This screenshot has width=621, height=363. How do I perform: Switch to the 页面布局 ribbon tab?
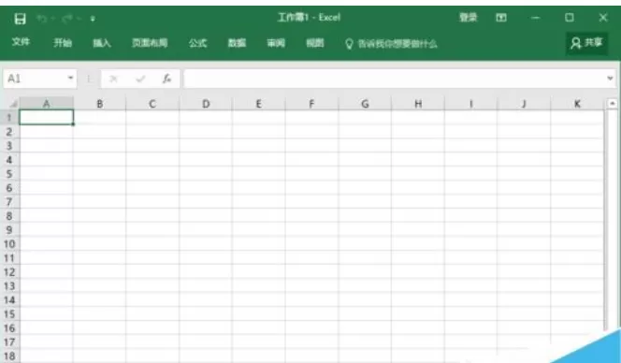point(150,43)
